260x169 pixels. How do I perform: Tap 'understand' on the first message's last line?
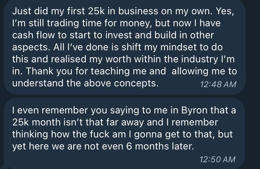tap(38, 83)
